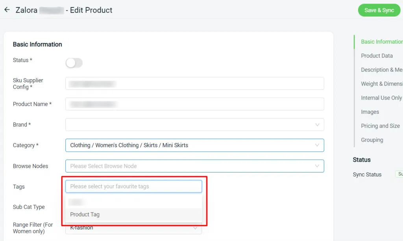Open the Browse Nodes selector
The height and width of the screenshot is (241, 403).
(194, 166)
